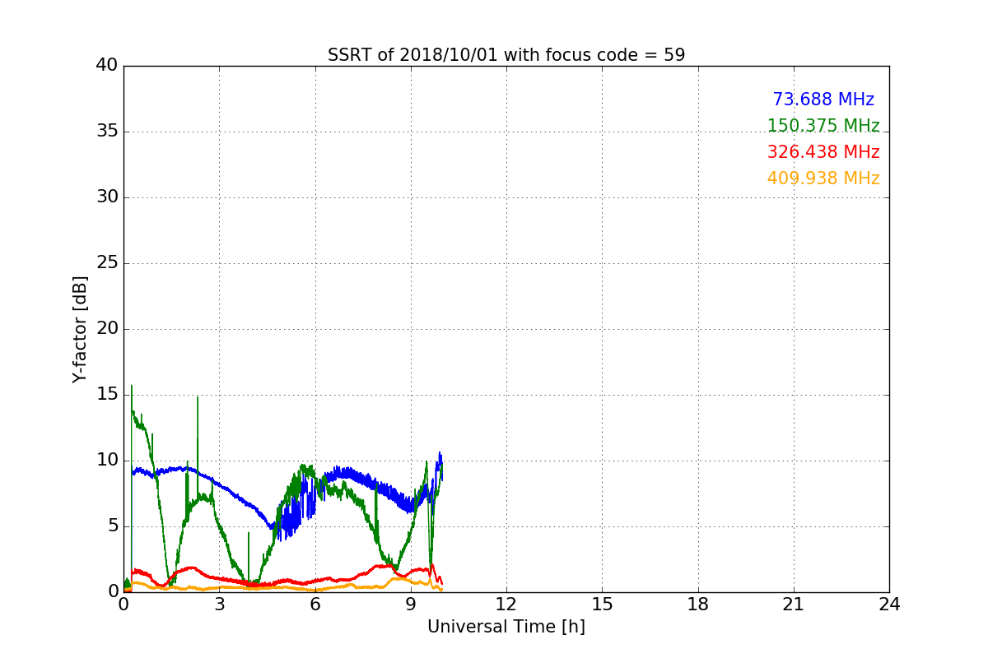Click the x-axis tick label 9

[411, 605]
